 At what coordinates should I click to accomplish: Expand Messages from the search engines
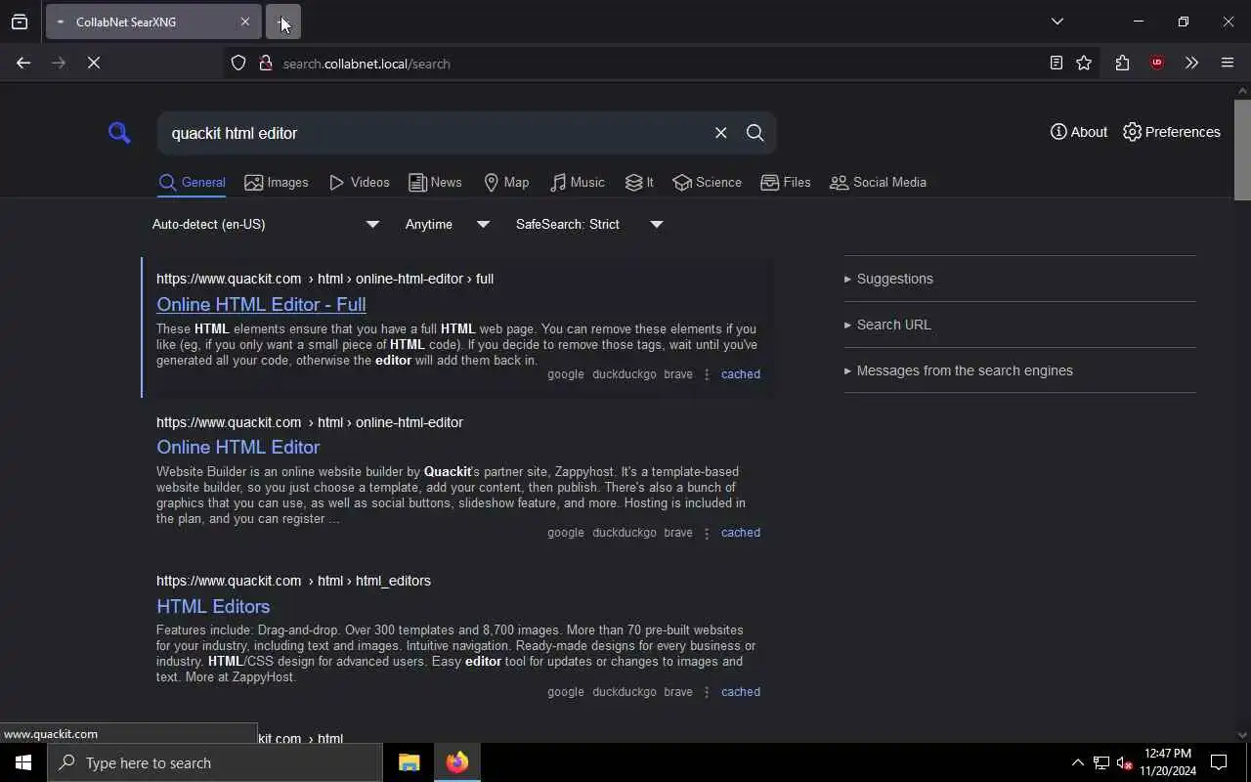(x=959, y=370)
